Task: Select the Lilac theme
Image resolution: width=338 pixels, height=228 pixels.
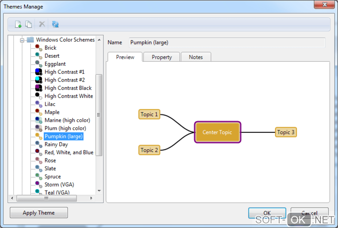Action: pos(50,104)
